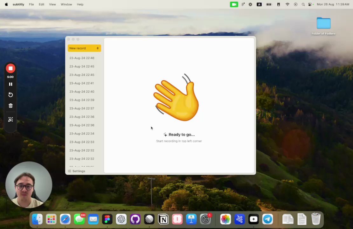Create a New record in subtitly

tap(84, 48)
